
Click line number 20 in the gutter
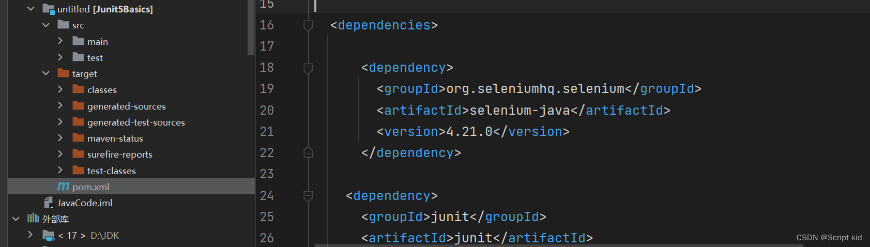pyautogui.click(x=267, y=110)
